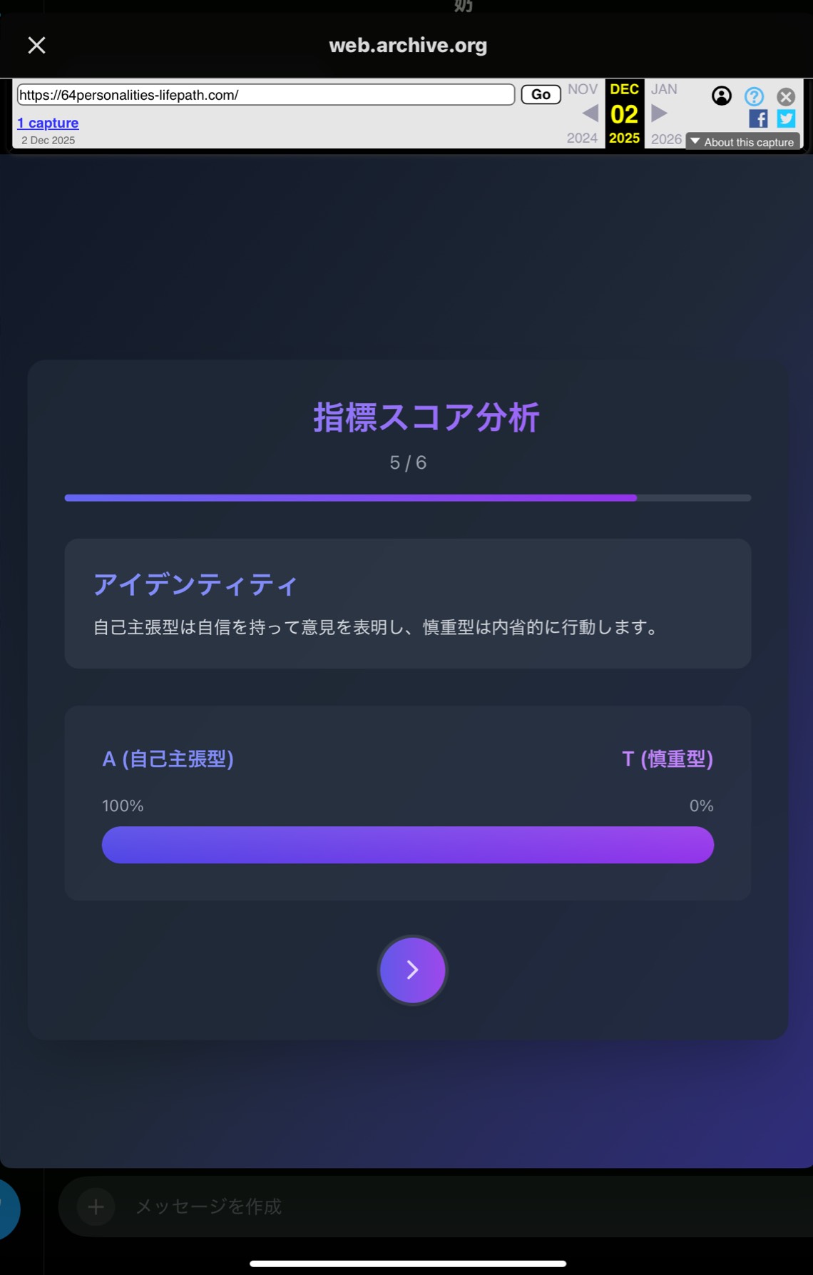Dismiss the Wayback toolbar using the gray X icon
This screenshot has width=813, height=1275.
pos(784,96)
